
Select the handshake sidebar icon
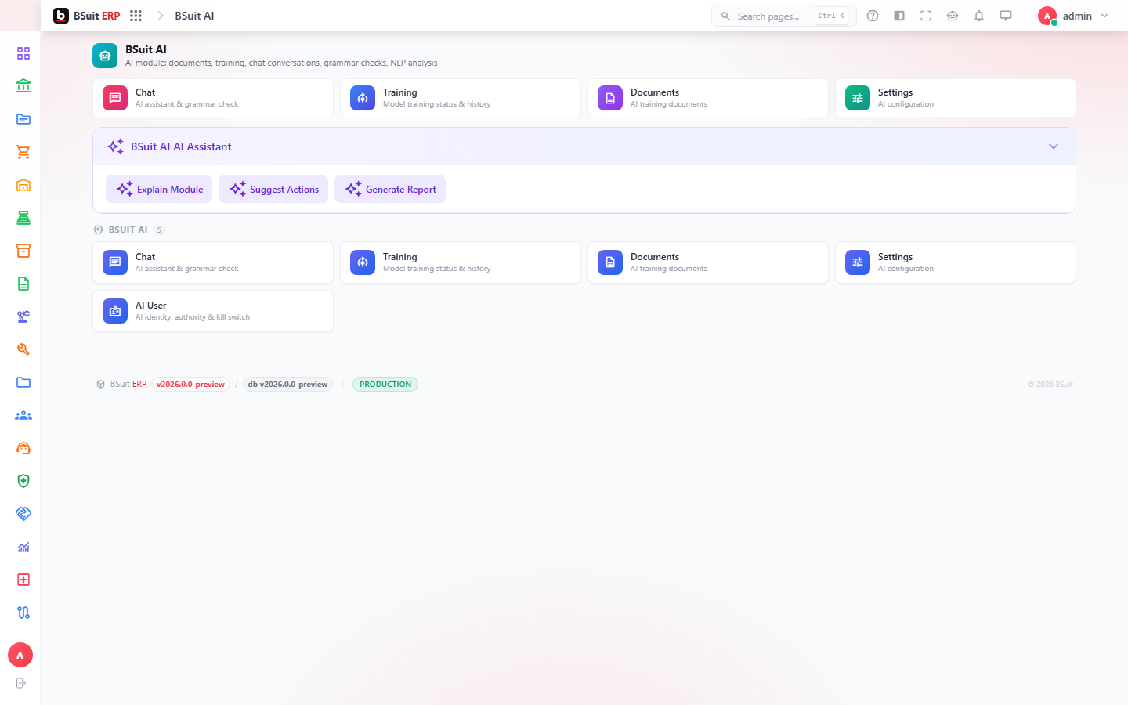pos(23,514)
